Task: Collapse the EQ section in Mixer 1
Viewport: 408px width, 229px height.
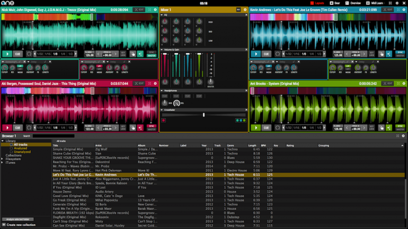Action: 162,15
